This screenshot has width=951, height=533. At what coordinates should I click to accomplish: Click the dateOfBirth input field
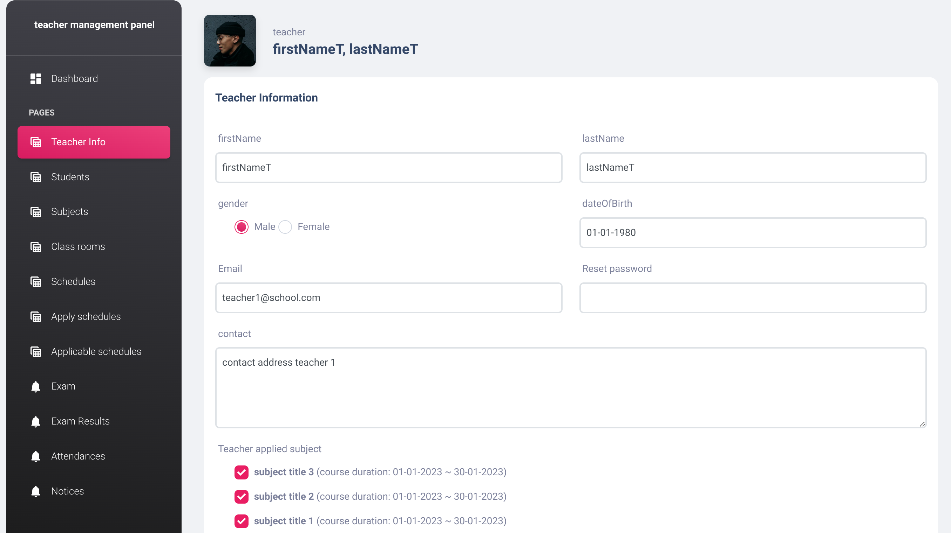click(752, 233)
